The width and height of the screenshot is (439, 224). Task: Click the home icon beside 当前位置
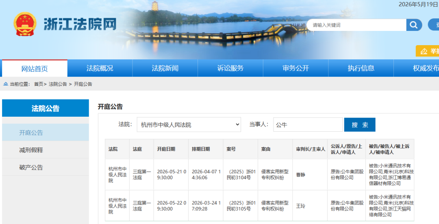tap(6, 84)
